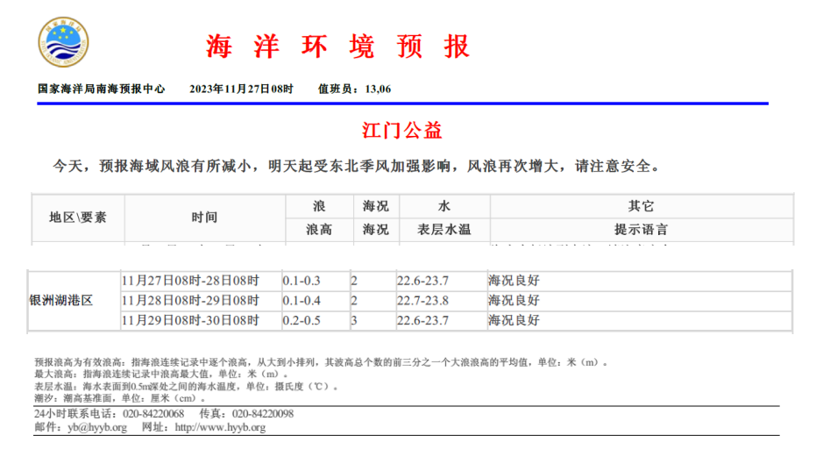Select the issuer text 国家海洋局南海预报中心
The width and height of the screenshot is (823, 464).
tap(102, 89)
